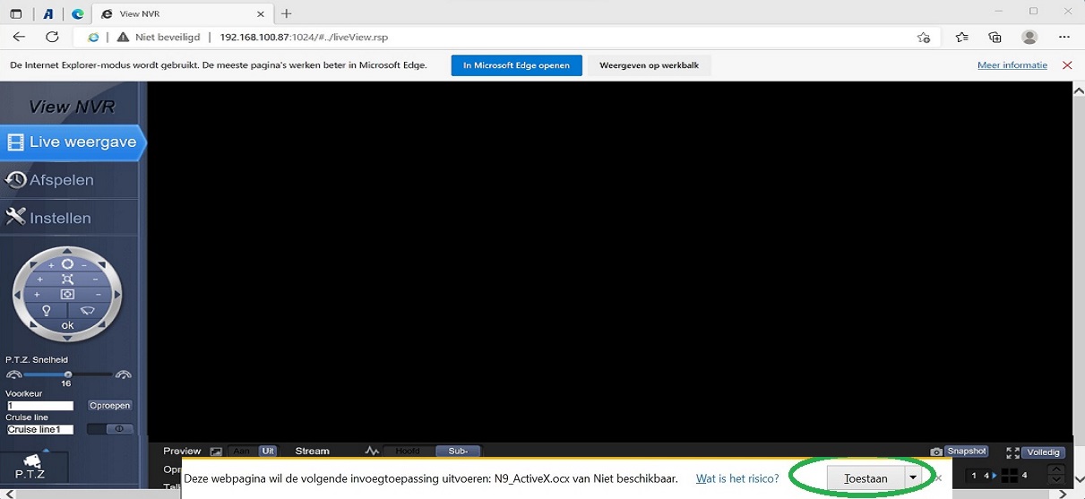Click the Toestaan allow button
The image size is (1085, 499).
pyautogui.click(x=865, y=478)
